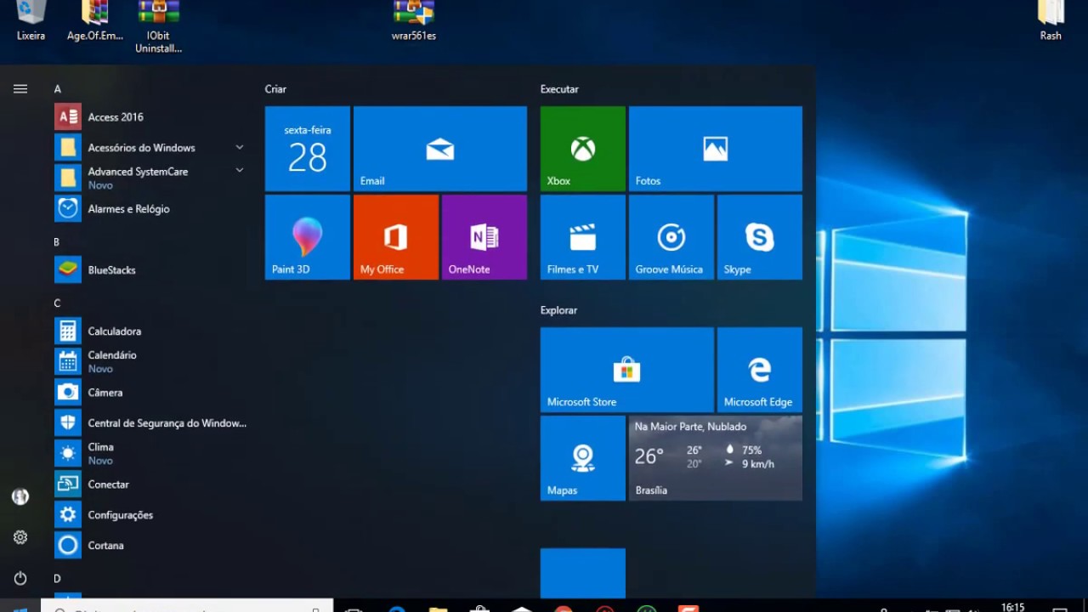
Task: Select the Explorar tile group header
Action: tap(558, 310)
